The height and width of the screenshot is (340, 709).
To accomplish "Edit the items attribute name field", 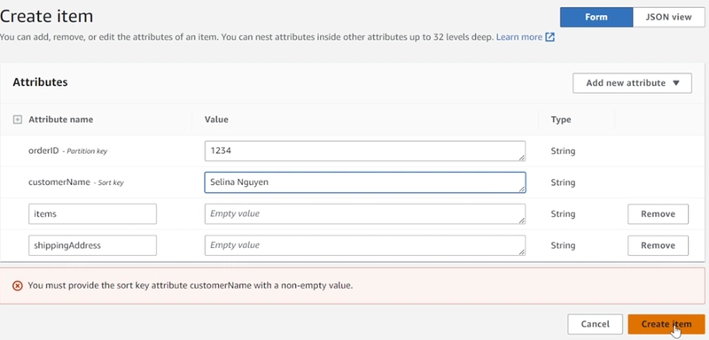I will [93, 214].
